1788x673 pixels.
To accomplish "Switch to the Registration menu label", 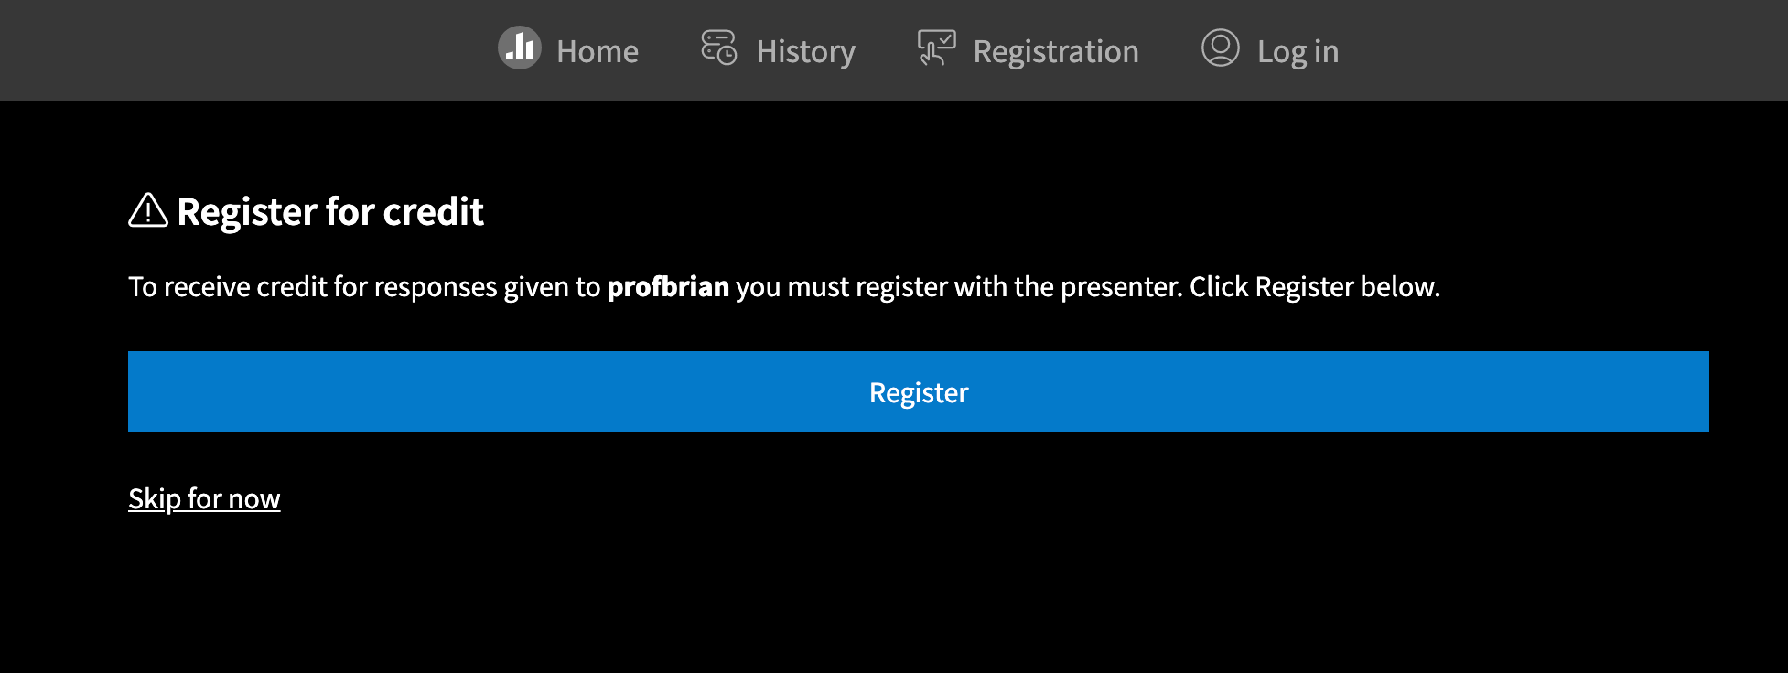I will tap(1056, 52).
